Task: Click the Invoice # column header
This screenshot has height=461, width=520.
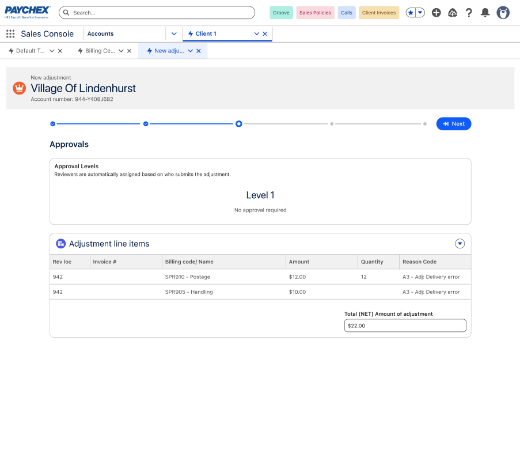Action: click(126, 262)
